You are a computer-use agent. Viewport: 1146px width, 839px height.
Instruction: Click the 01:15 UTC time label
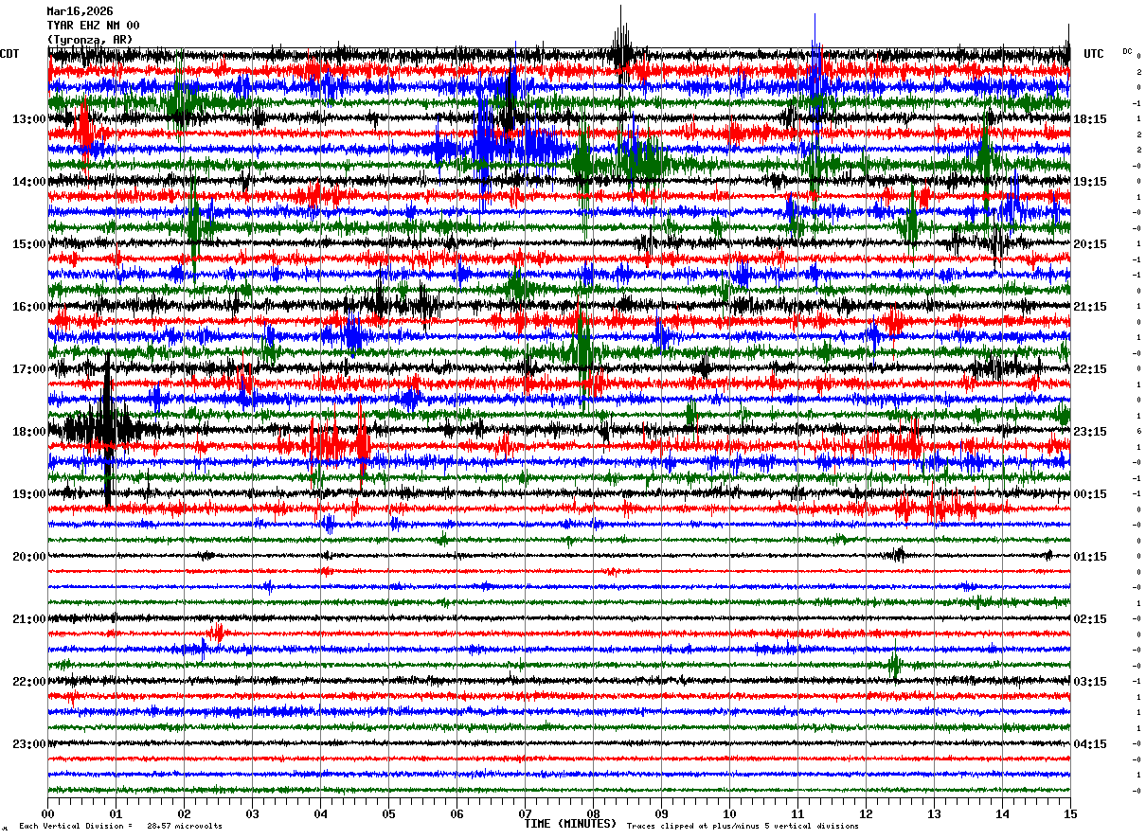point(1090,557)
